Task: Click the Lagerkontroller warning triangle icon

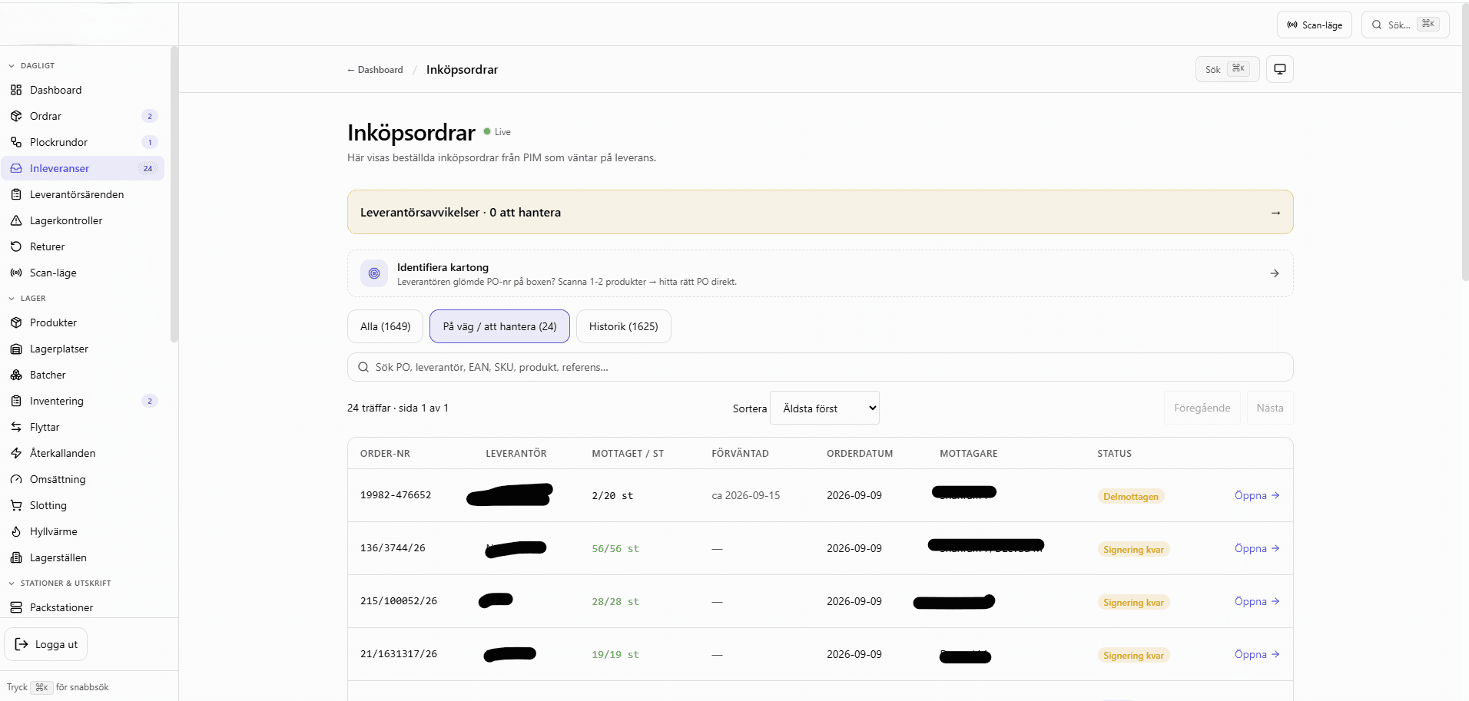Action: 16,220
